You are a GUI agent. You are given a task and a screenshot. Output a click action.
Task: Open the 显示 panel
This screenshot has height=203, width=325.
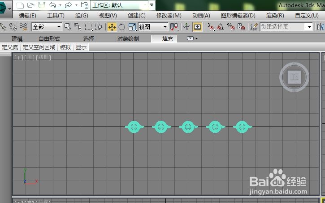tap(81, 47)
